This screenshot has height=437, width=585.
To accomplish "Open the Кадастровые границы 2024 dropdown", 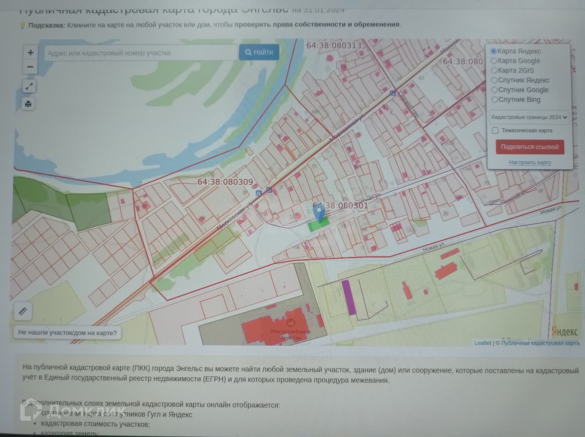I will tap(529, 117).
